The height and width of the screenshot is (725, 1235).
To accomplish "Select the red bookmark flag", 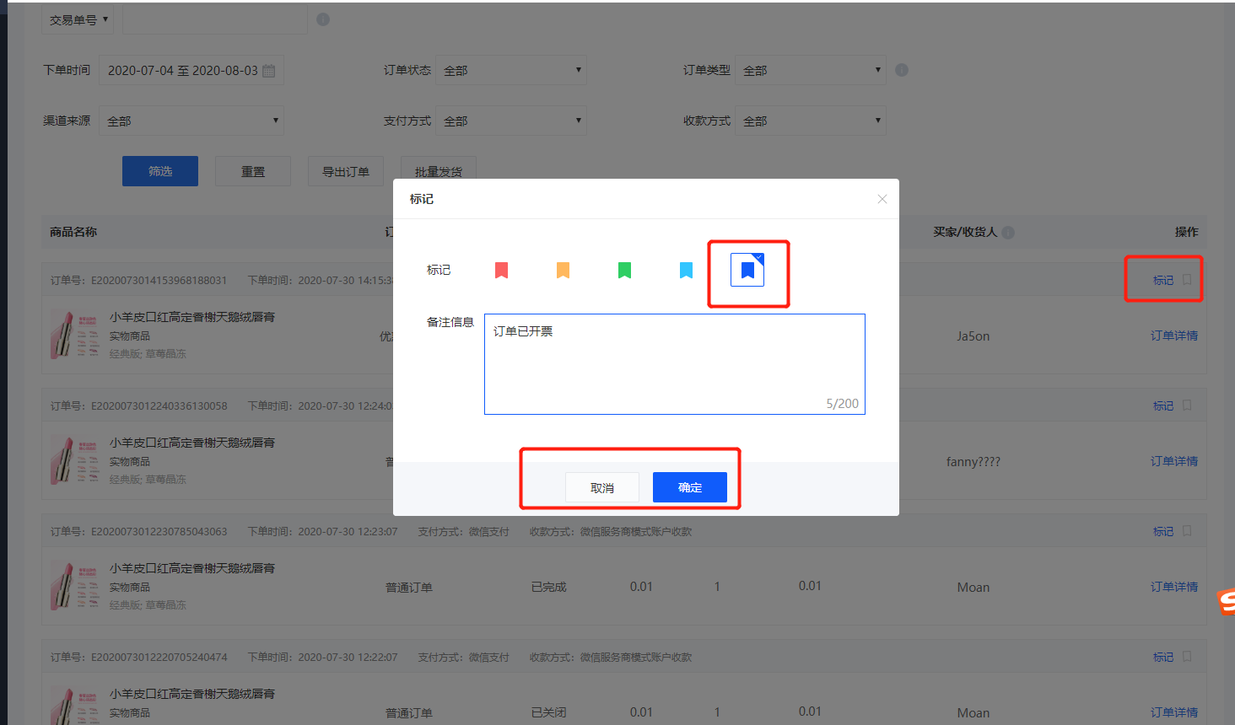I will pos(501,270).
